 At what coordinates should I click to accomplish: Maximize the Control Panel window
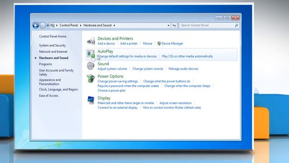tap(227, 18)
